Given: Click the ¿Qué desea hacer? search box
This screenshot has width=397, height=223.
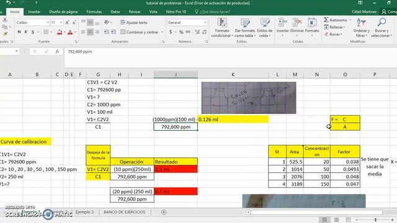Looking at the screenshot, I should coord(212,12).
